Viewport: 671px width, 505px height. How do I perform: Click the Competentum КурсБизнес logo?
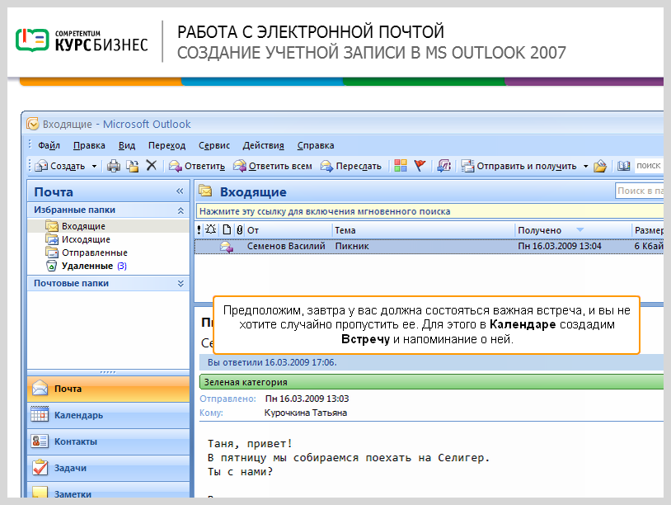[x=82, y=40]
